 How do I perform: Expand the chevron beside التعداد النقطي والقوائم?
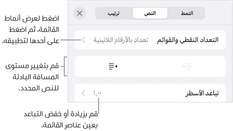pyautogui.click(x=83, y=40)
